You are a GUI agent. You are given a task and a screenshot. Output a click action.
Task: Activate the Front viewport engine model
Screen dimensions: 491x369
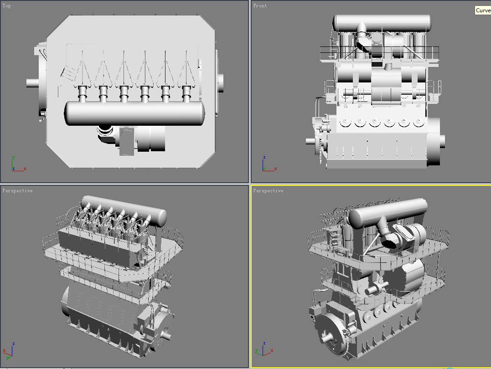pyautogui.click(x=375, y=92)
